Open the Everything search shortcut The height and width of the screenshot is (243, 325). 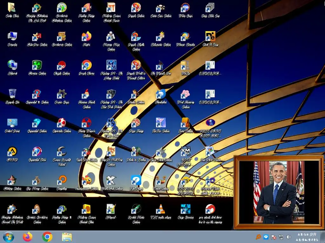[x=62, y=183]
